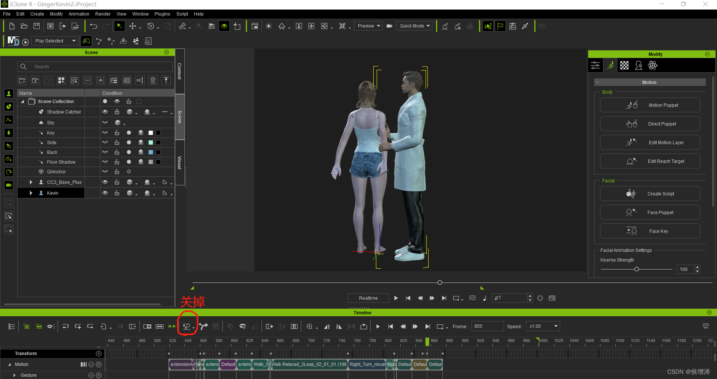Click the circled timeline toggle icon
This screenshot has height=379, width=717.
pyautogui.click(x=187, y=326)
